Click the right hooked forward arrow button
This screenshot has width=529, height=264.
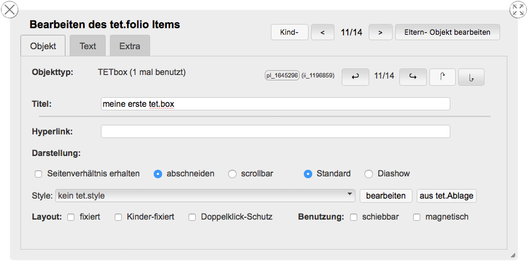point(413,76)
